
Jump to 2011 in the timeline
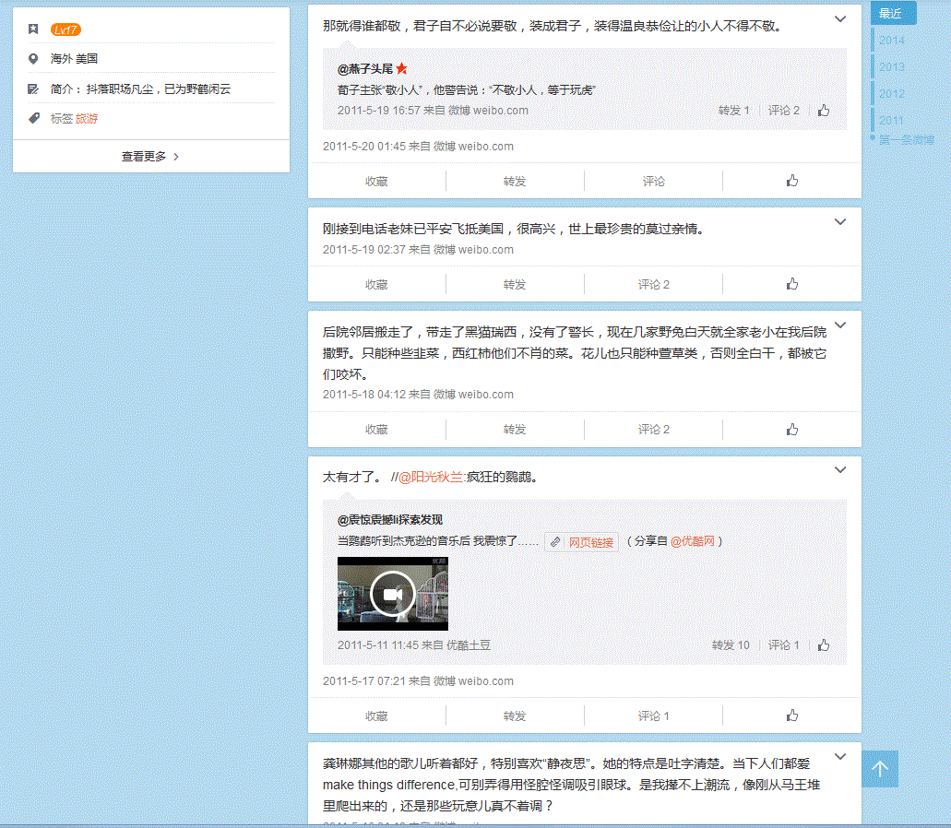pyautogui.click(x=891, y=121)
